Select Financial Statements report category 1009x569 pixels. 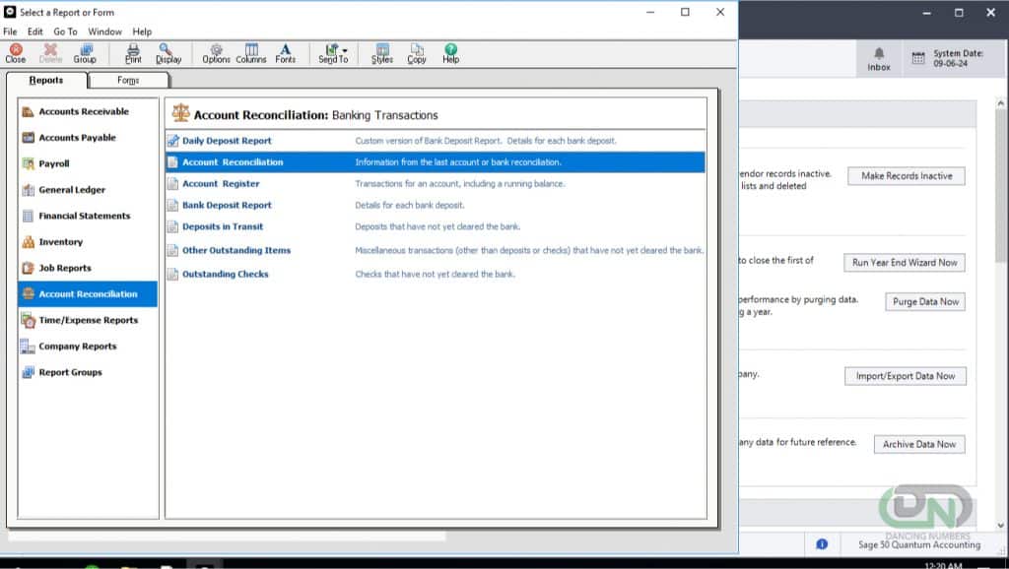(88, 216)
